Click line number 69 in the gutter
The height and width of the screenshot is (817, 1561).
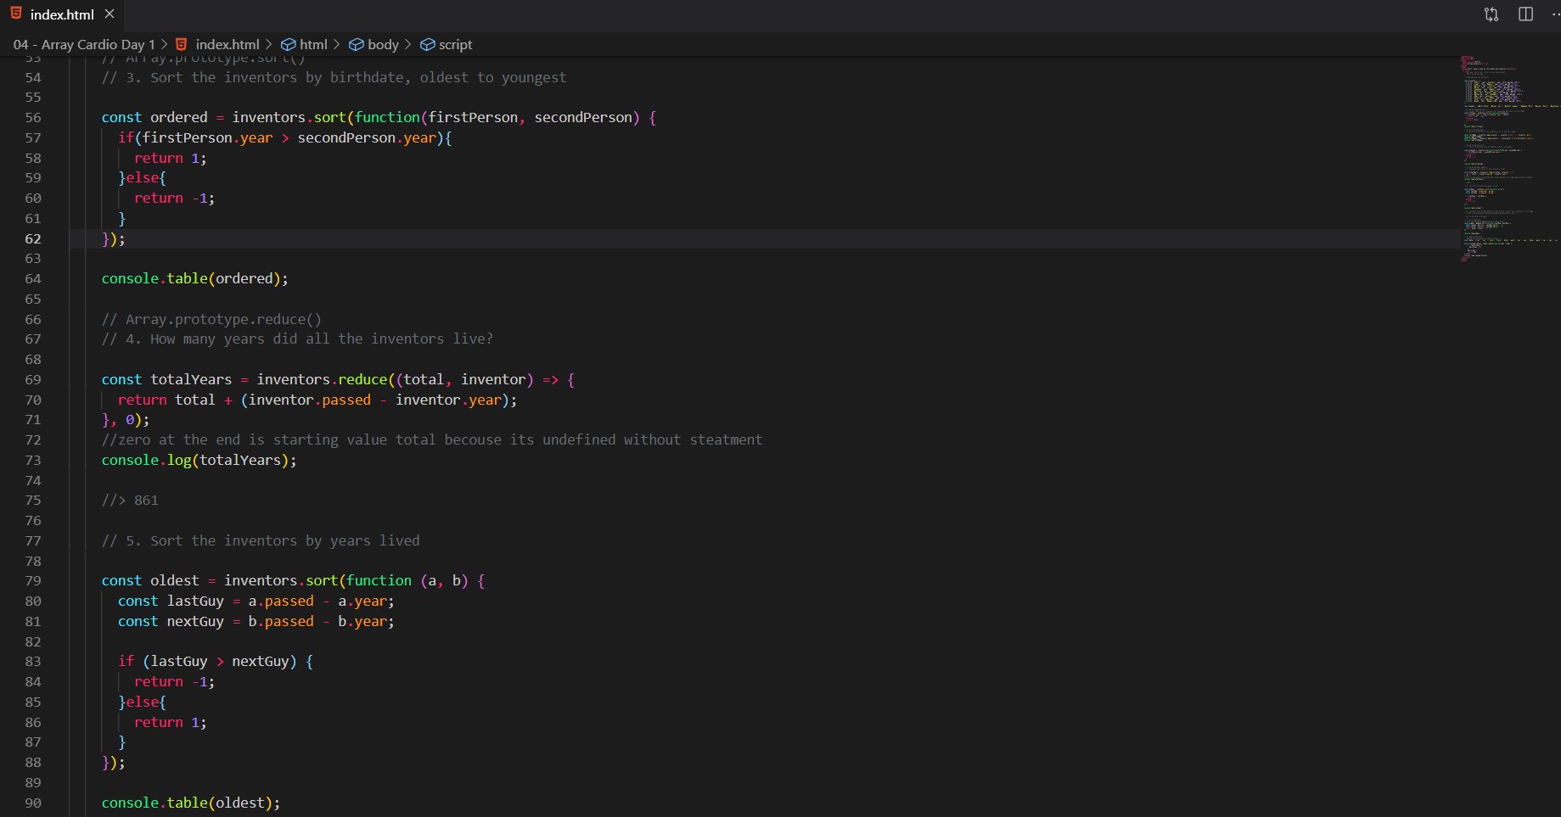point(33,379)
